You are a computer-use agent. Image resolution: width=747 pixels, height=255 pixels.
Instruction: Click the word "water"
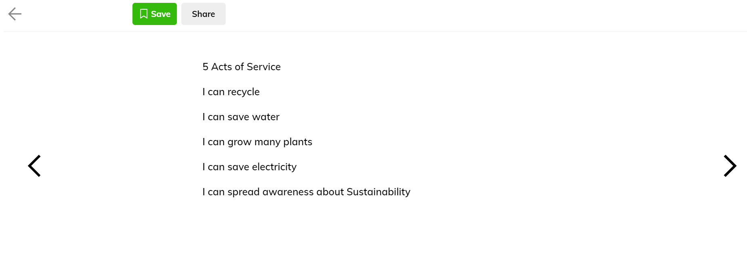[266, 117]
